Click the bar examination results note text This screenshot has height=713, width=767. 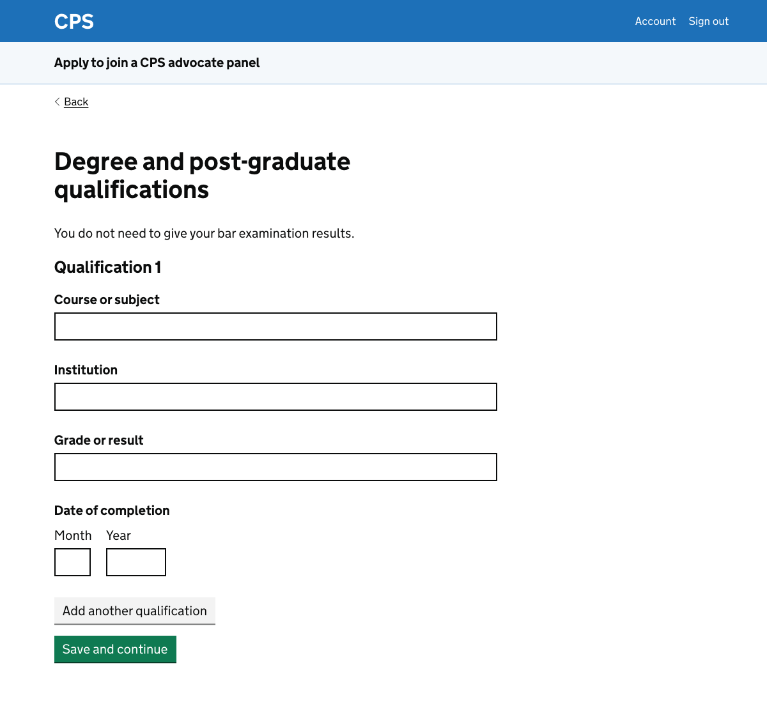click(x=204, y=233)
